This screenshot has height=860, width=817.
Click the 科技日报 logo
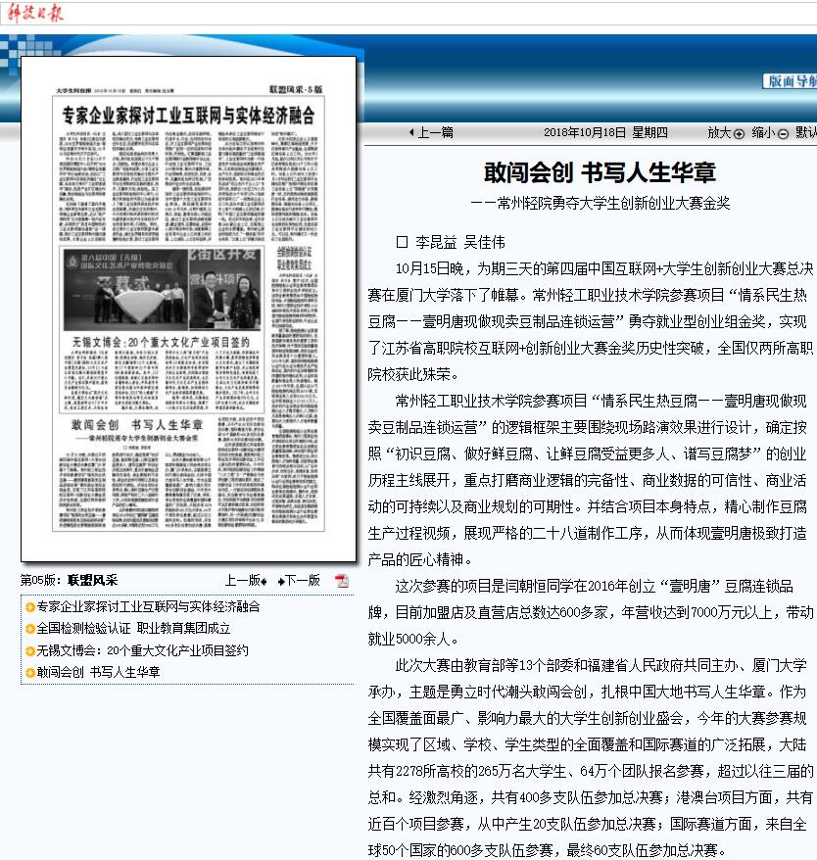(x=35, y=12)
